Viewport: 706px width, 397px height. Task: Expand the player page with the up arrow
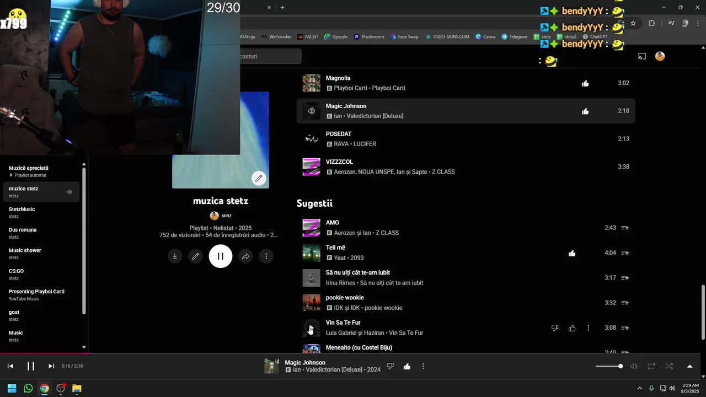click(689, 366)
